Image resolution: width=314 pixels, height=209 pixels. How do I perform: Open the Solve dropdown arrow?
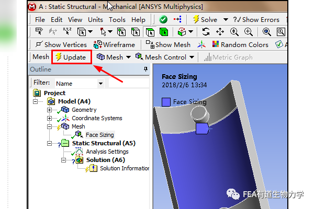(x=226, y=20)
